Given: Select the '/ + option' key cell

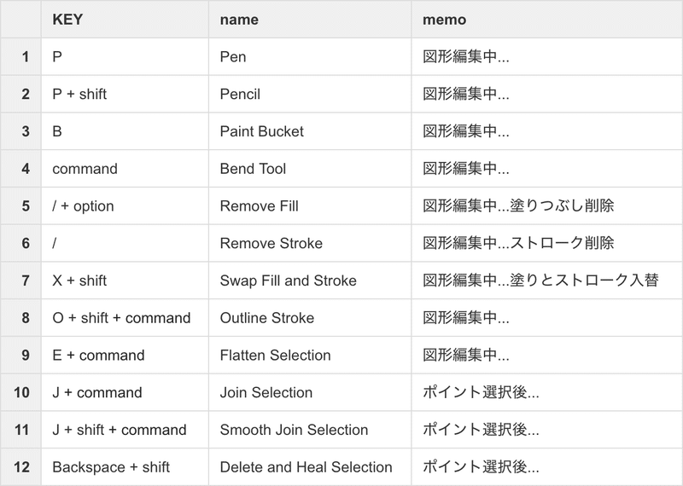Looking at the screenshot, I should 125,205.
